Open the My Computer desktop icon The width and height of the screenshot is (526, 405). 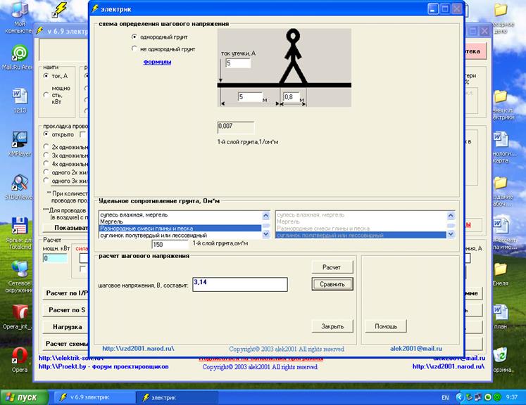point(20,12)
